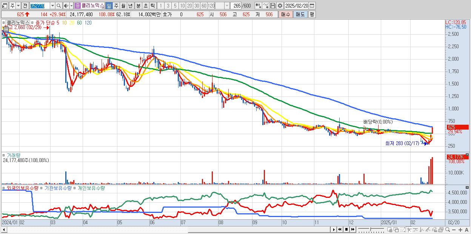The image size is (471, 234).
Task: Click the fast-forward double-arrow button
Action: 353,229
